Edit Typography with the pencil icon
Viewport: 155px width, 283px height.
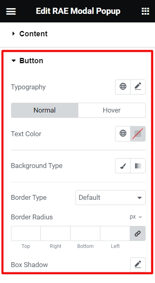(138, 87)
